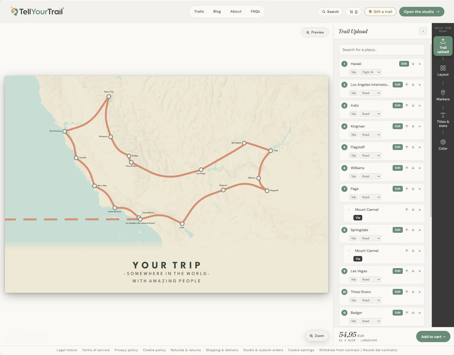
Task: Open the Blog page
Action: click(x=217, y=11)
